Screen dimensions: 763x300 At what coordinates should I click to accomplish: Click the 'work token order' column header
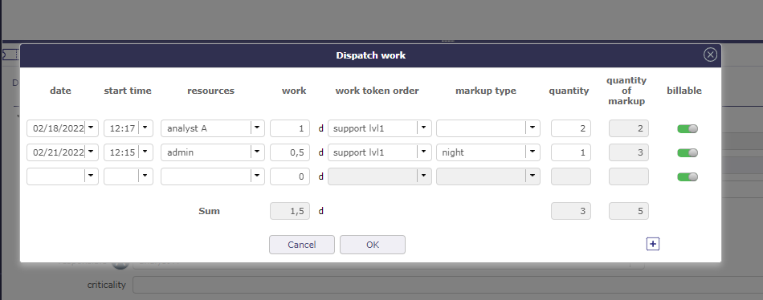377,91
